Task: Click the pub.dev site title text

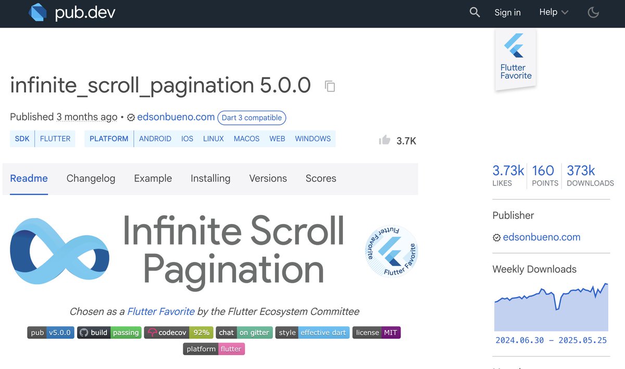Action: coord(85,12)
